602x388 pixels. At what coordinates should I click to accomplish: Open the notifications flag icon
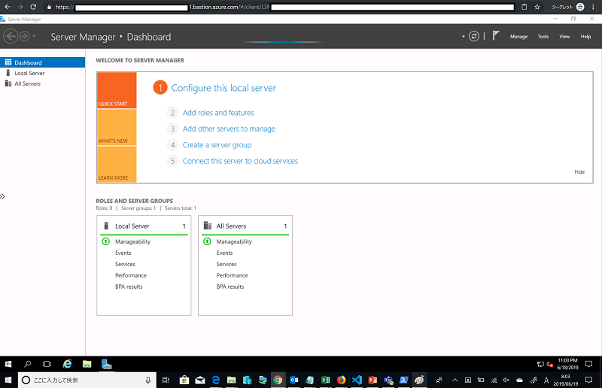click(496, 35)
